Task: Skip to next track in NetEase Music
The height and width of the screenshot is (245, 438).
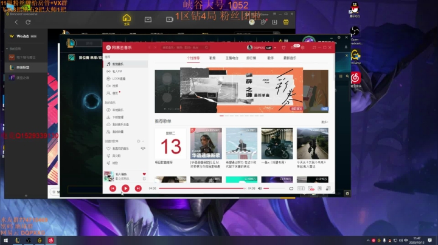Action: [138, 189]
